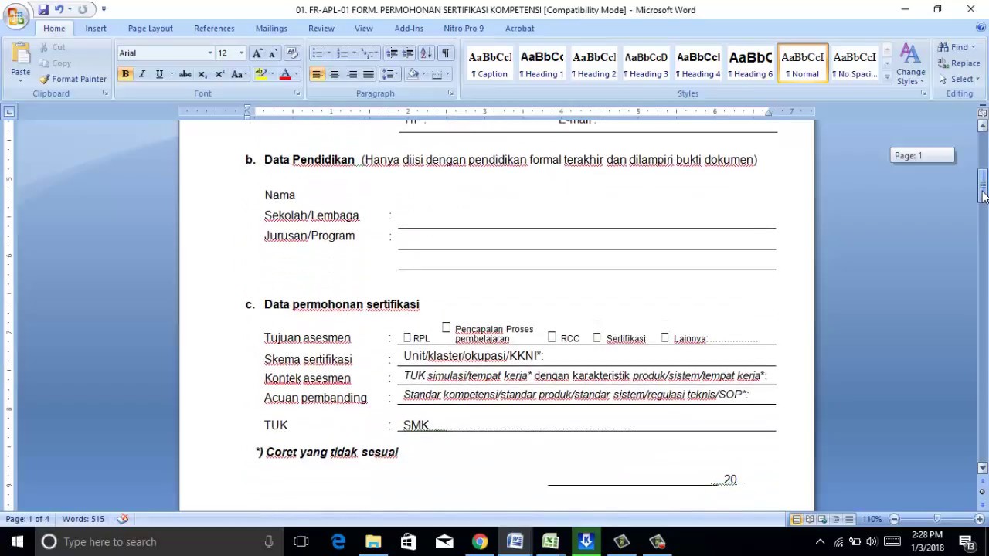The image size is (989, 556).
Task: Switch to Web Layout view
Action: coord(822,519)
